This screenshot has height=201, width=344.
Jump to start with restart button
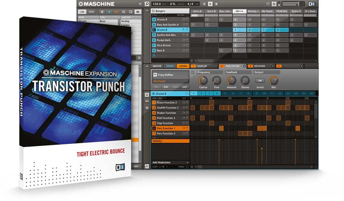(x=204, y=4)
